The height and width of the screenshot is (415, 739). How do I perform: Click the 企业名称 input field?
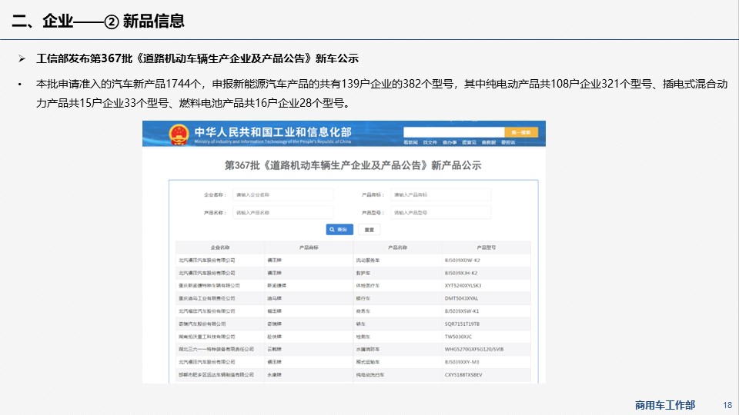(283, 194)
